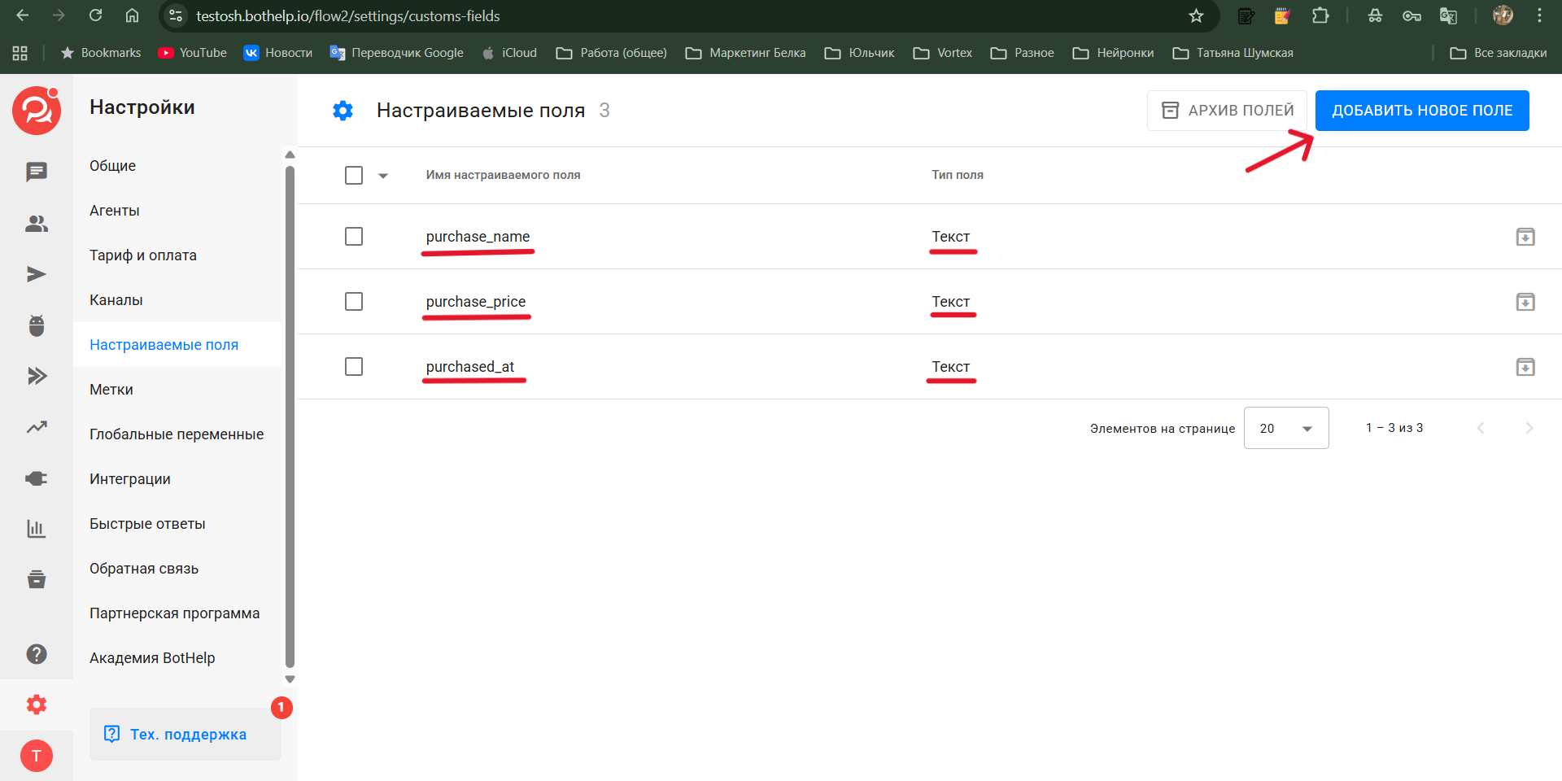
Task: Open the broadcasts paper plane icon
Action: 37,274
